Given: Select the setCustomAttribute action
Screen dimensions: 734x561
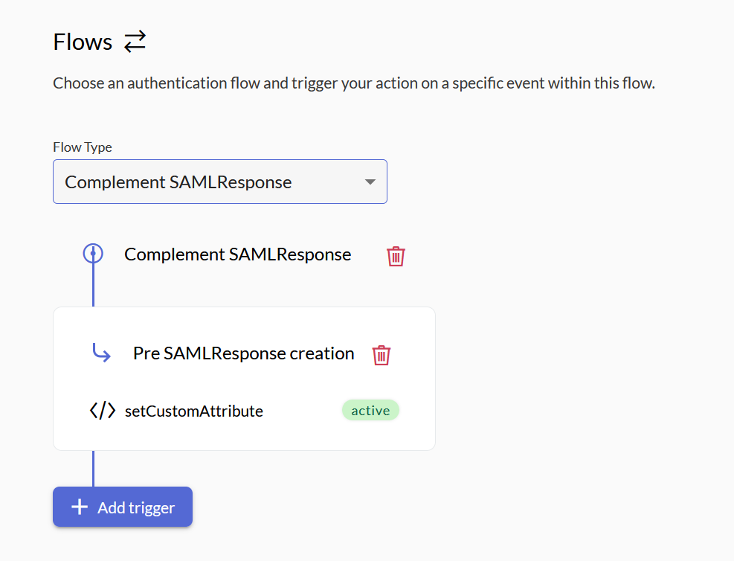Looking at the screenshot, I should 194,411.
